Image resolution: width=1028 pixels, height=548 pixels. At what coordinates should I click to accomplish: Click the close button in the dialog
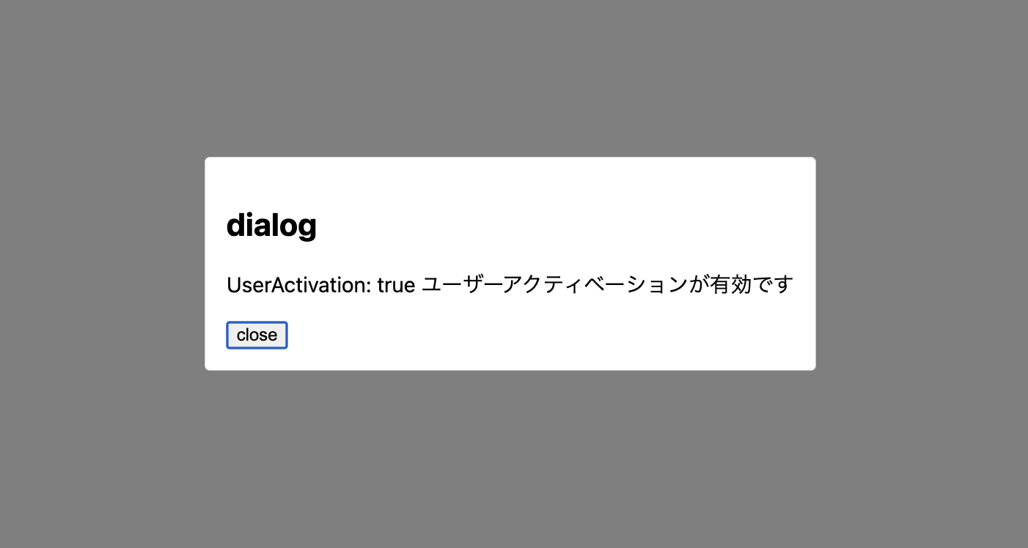point(257,335)
